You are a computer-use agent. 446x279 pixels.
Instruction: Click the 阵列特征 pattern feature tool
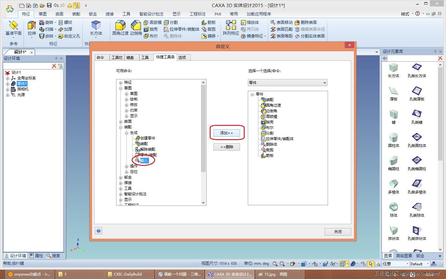(x=231, y=28)
